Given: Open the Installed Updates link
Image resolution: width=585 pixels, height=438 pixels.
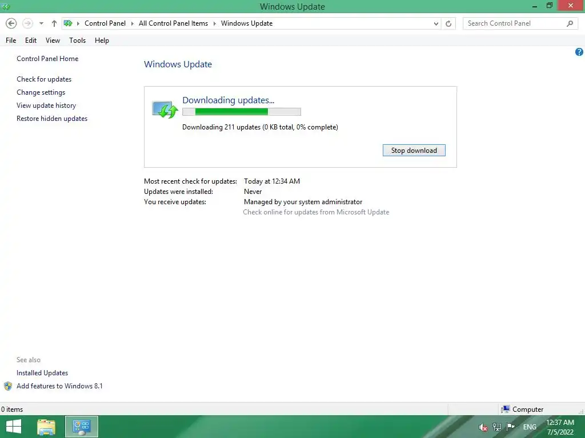Looking at the screenshot, I should tap(42, 373).
